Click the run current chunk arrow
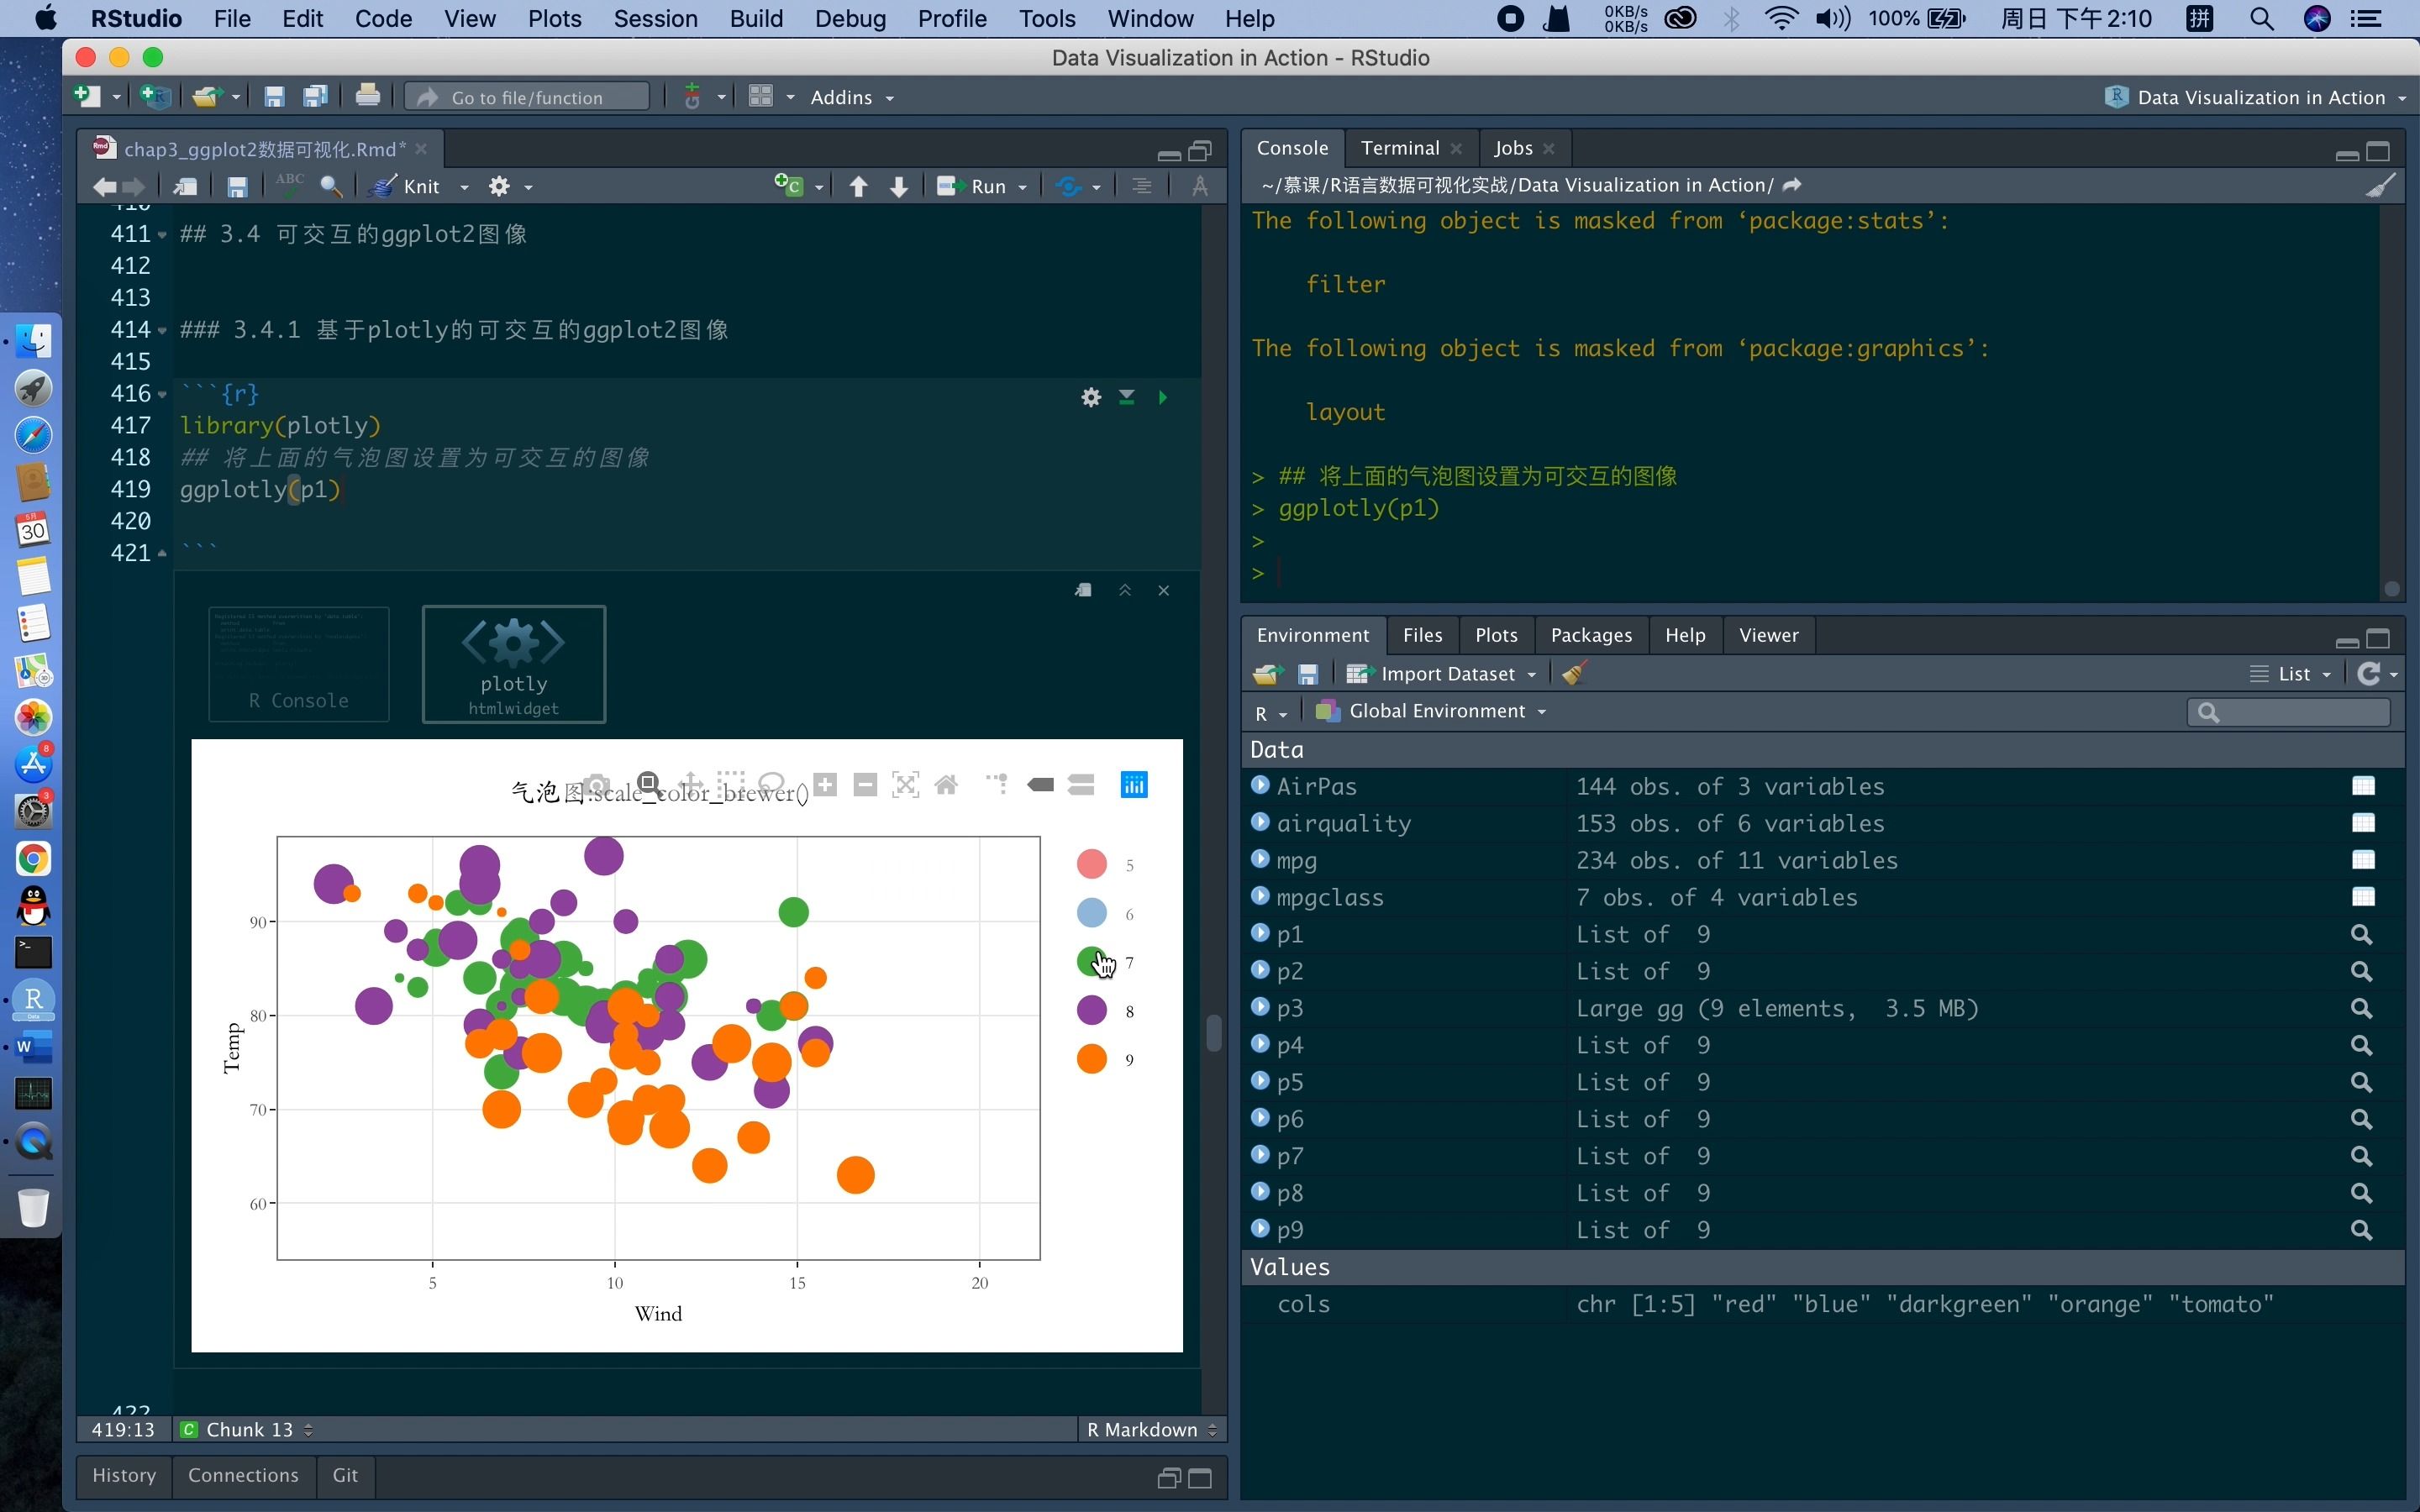Image resolution: width=2420 pixels, height=1512 pixels. (x=1162, y=397)
